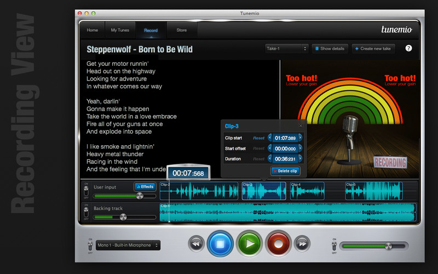This screenshot has width=438, height=274.
Task: Decrease Start offset with left arrow
Action: click(269, 148)
